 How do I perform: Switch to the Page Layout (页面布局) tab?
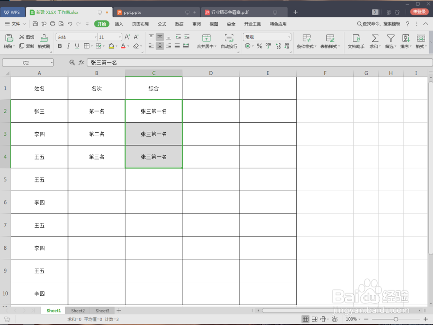140,24
